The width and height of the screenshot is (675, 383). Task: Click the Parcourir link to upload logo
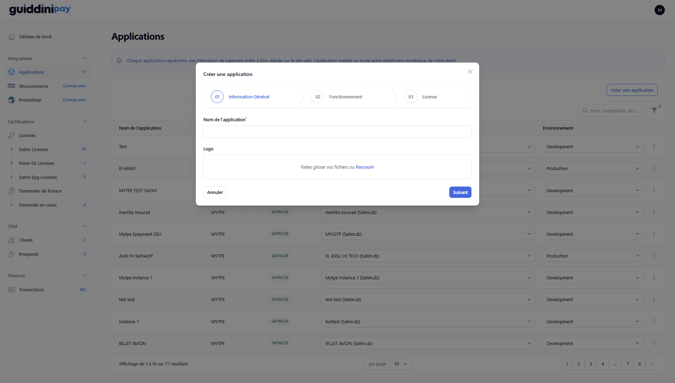[x=365, y=167]
